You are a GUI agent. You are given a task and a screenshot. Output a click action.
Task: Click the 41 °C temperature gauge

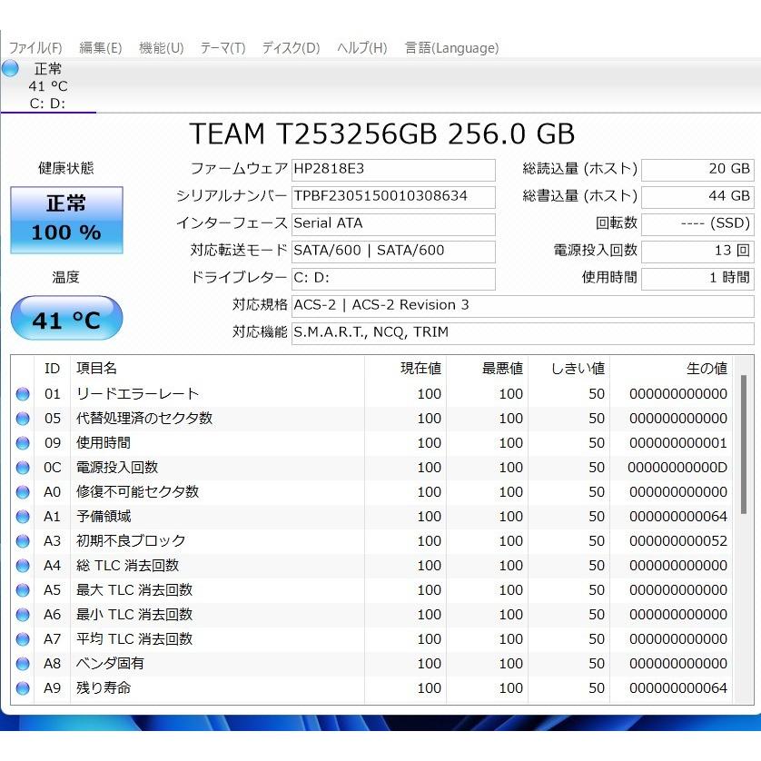(66, 318)
